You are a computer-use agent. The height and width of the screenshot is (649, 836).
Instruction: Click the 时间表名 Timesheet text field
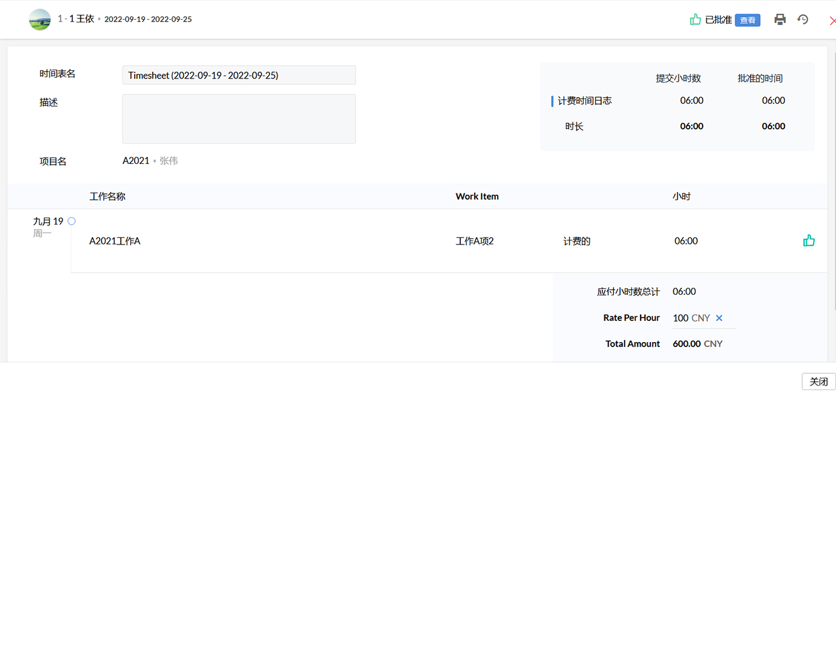(239, 75)
